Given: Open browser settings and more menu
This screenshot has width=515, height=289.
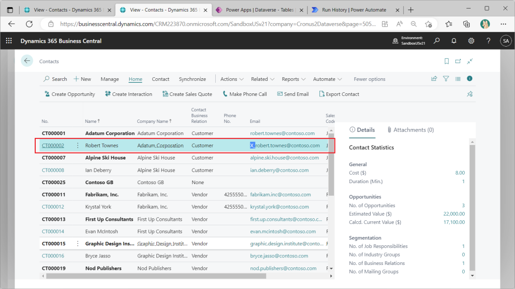Looking at the screenshot, I should click(503, 24).
